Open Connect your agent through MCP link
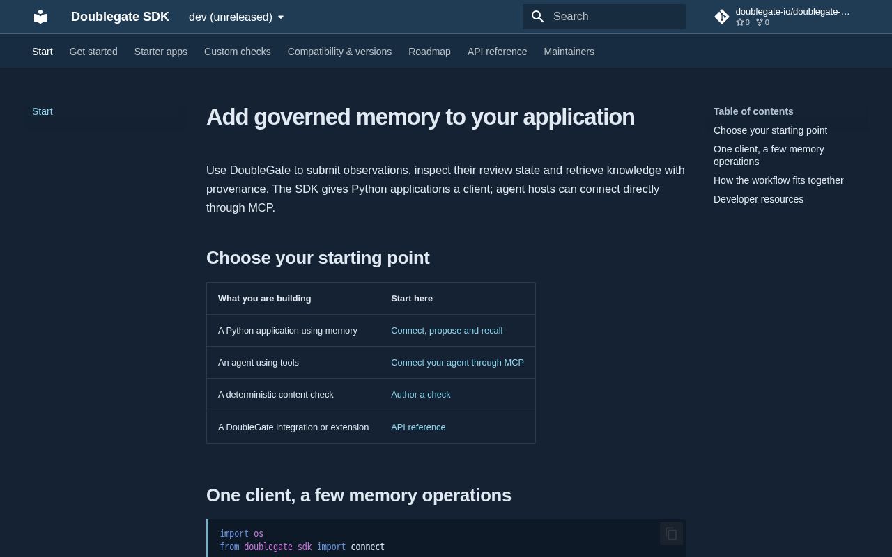Viewport: 892px width, 557px height. pos(457,363)
